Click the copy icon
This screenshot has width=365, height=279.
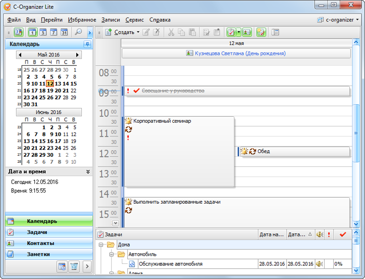(181, 32)
